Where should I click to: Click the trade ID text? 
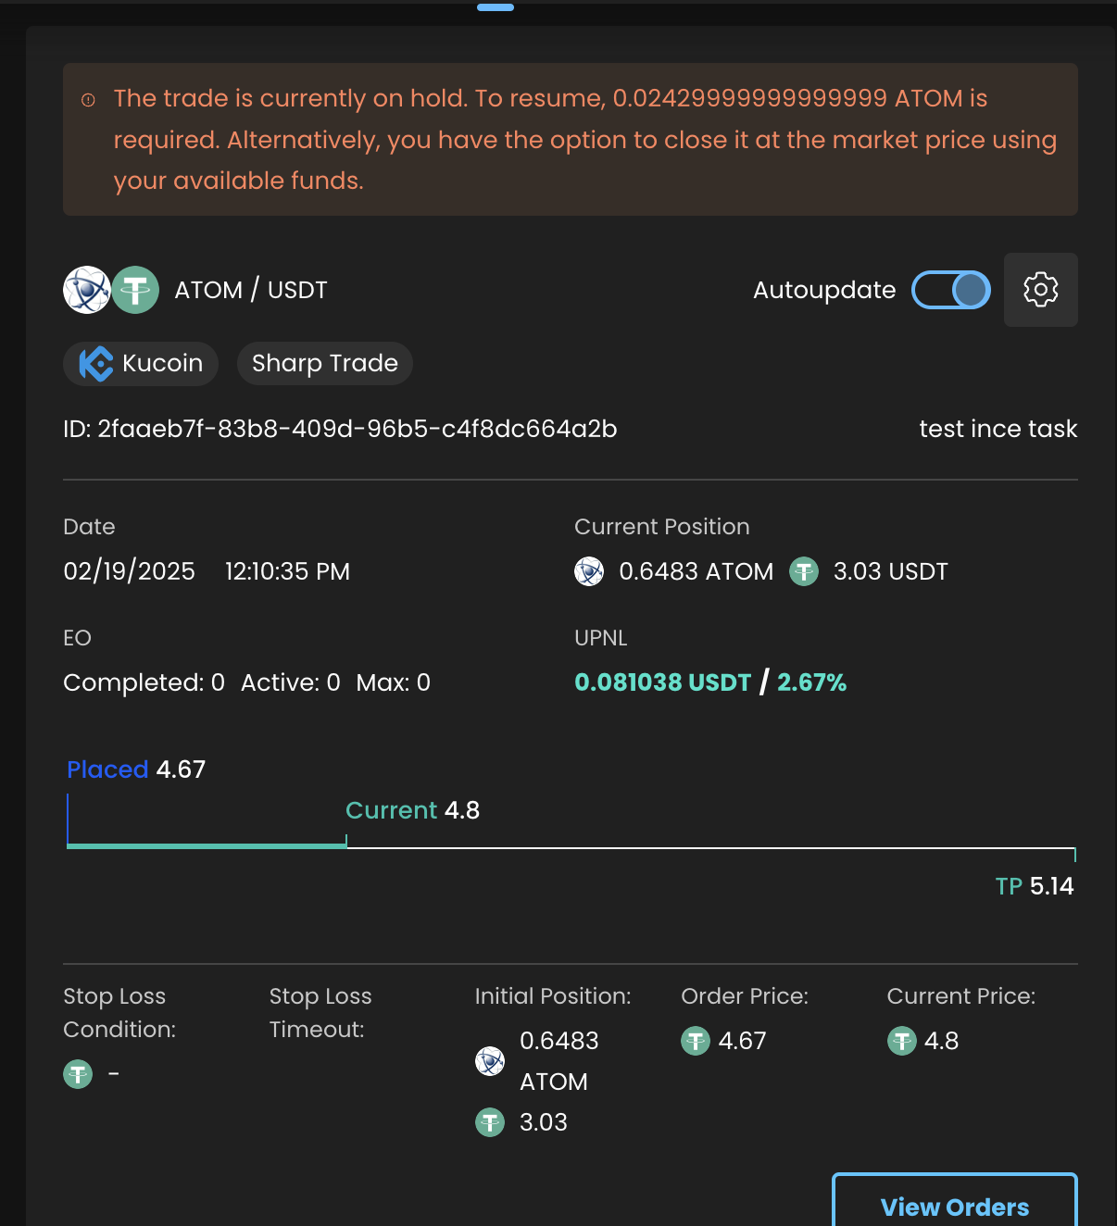point(340,429)
